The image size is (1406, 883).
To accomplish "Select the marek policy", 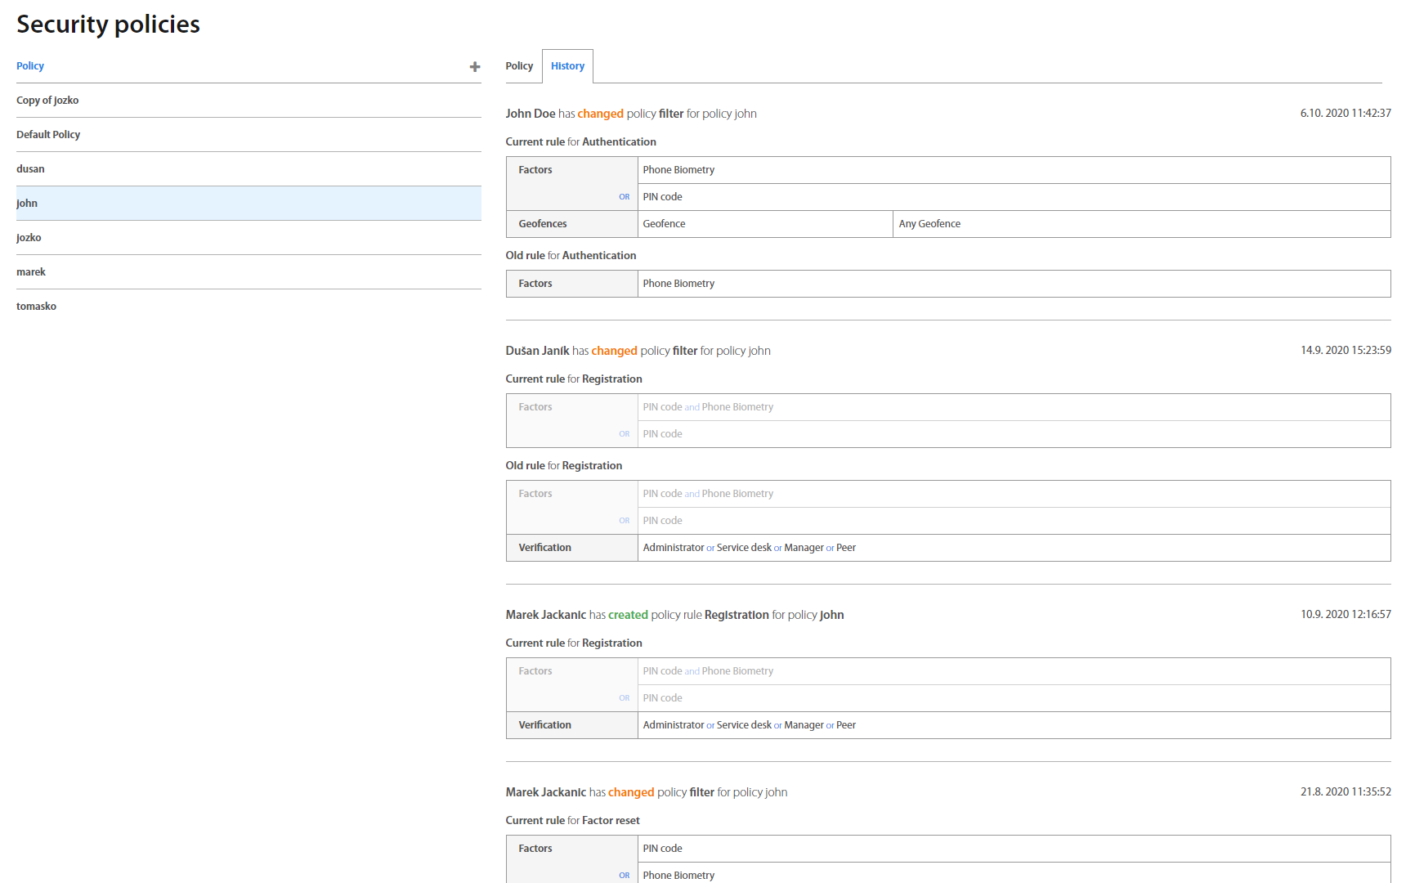I will click(31, 272).
